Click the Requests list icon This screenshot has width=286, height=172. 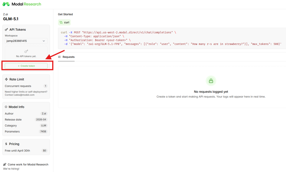pos(59,57)
